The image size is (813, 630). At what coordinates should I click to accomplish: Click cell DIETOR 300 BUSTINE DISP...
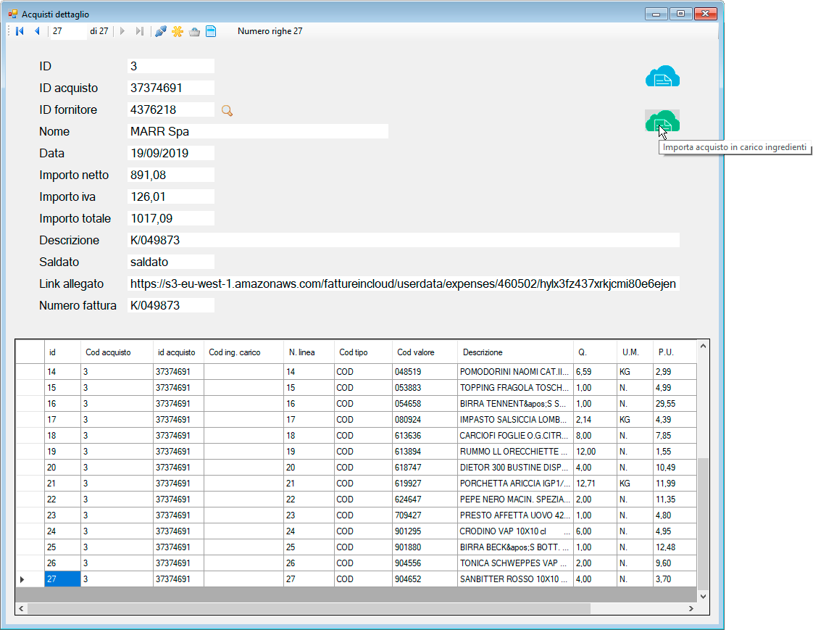[x=515, y=468]
